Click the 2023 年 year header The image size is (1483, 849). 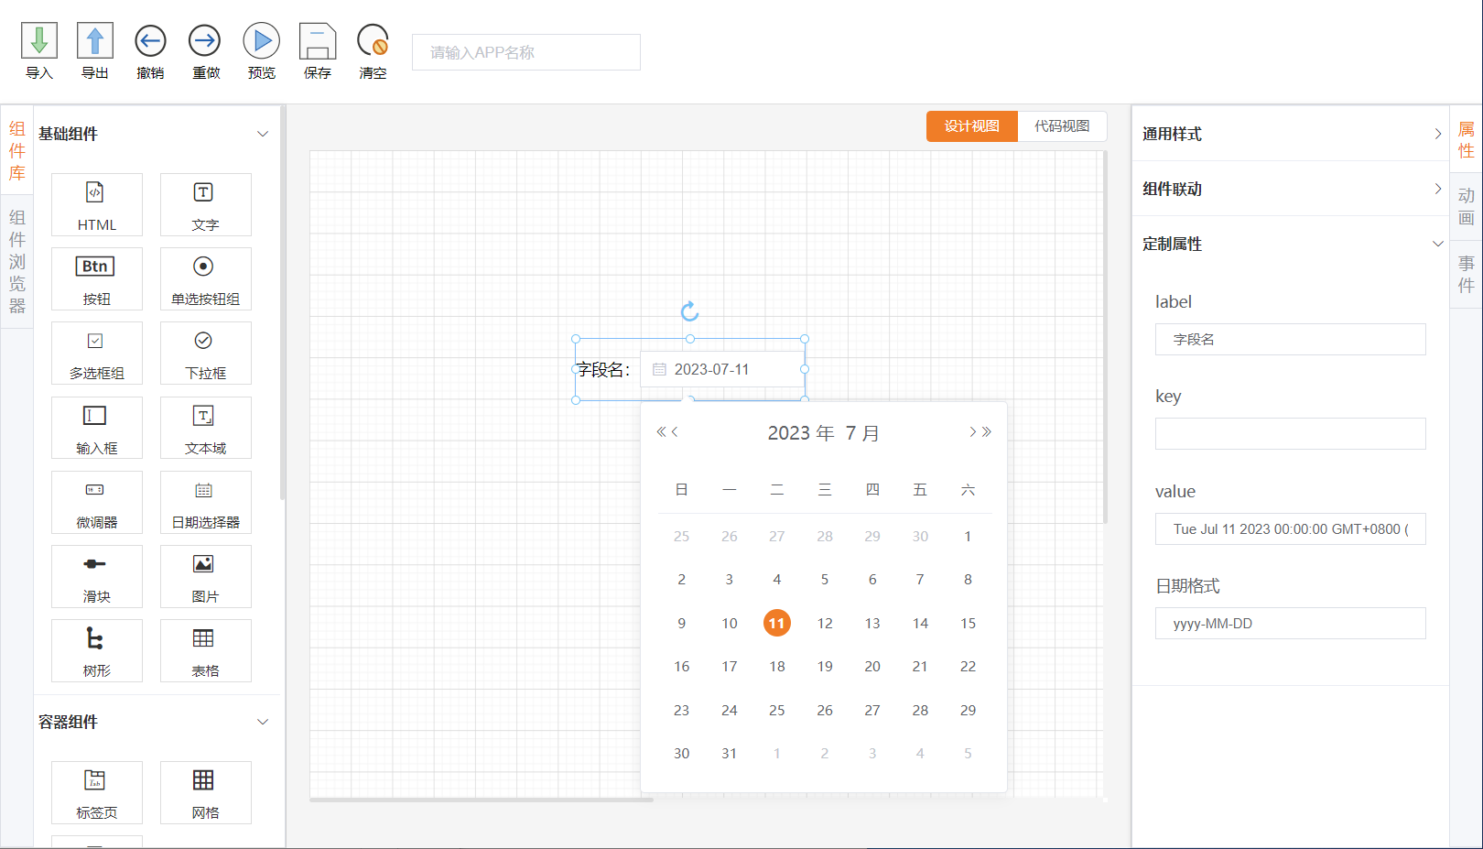(801, 433)
